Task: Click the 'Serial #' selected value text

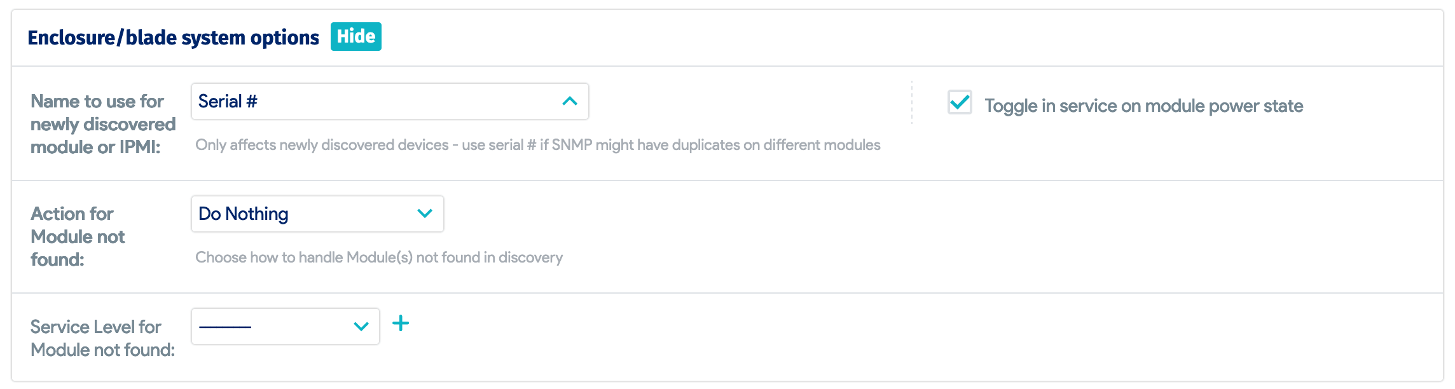Action: (x=228, y=102)
